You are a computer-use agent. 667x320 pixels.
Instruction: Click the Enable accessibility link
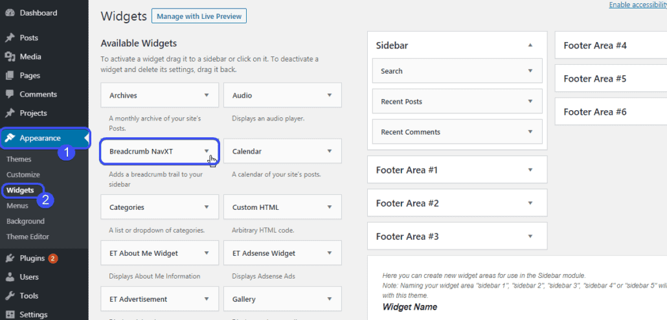(x=638, y=5)
